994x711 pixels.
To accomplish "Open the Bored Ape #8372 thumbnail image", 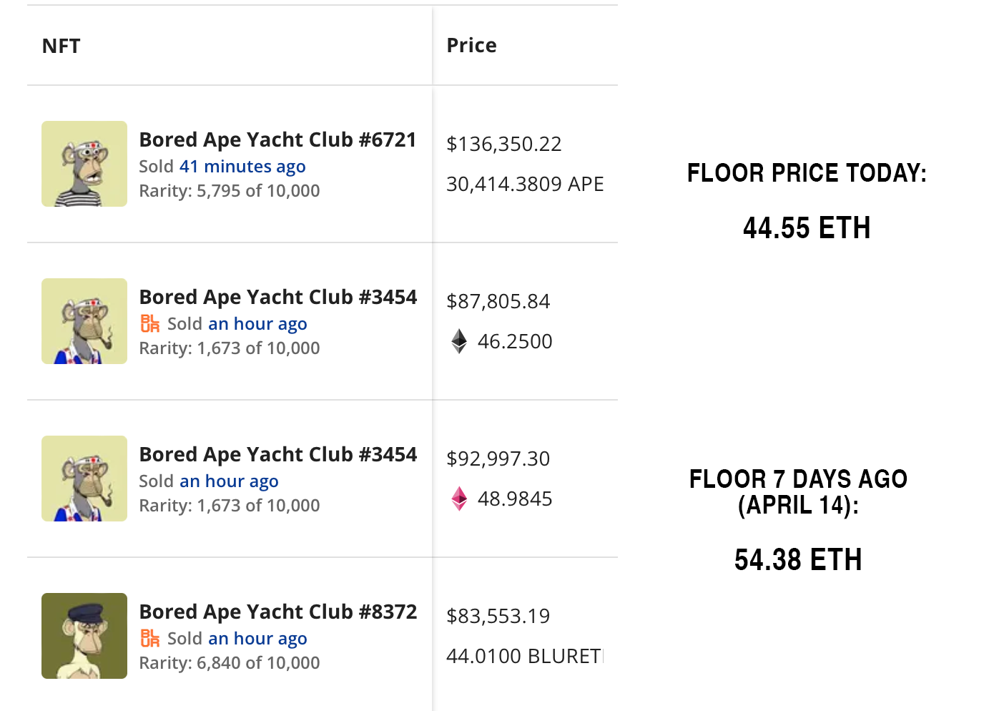I will [84, 636].
